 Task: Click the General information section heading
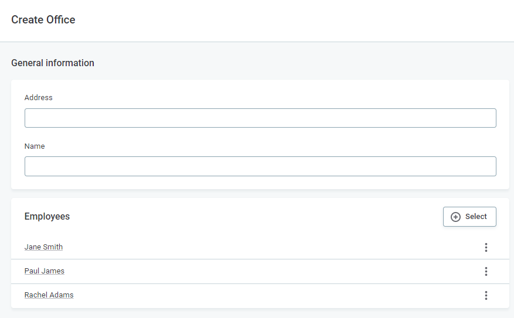coord(53,63)
